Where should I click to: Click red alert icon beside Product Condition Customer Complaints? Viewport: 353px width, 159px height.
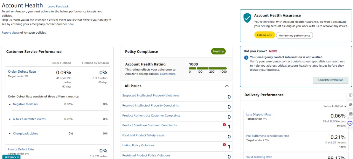(224, 125)
